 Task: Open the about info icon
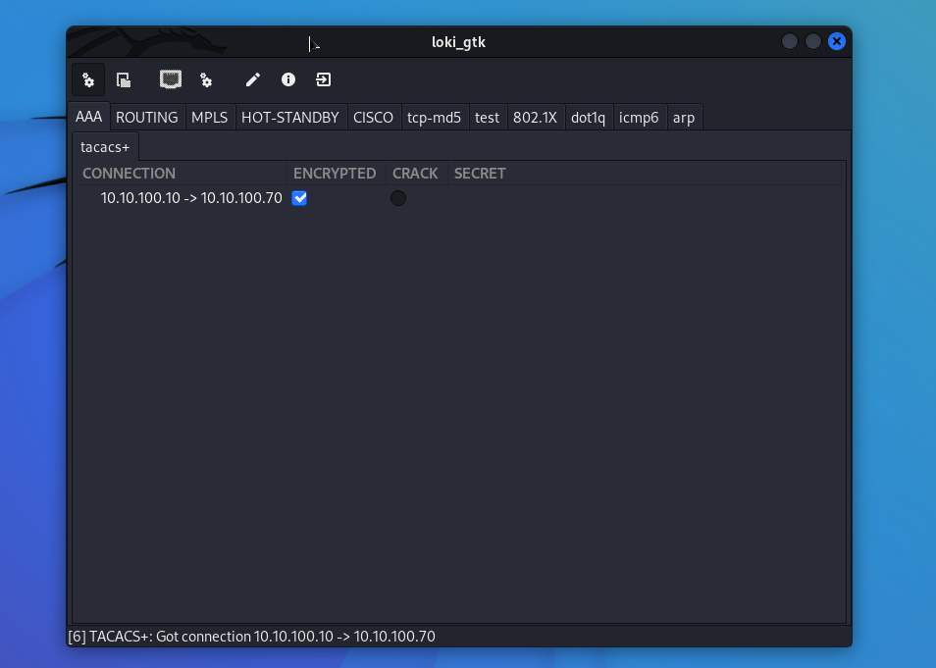click(x=288, y=80)
